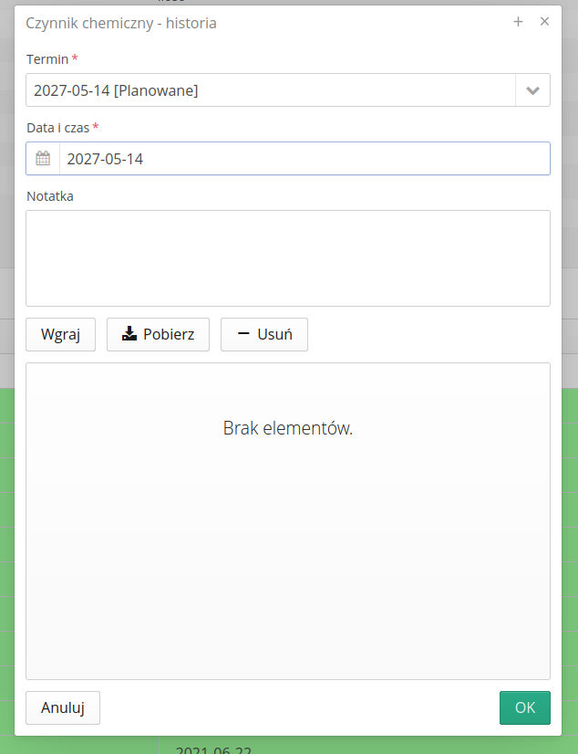Click the Pobierz button label
Image resolution: width=578 pixels, height=754 pixels.
coord(169,334)
